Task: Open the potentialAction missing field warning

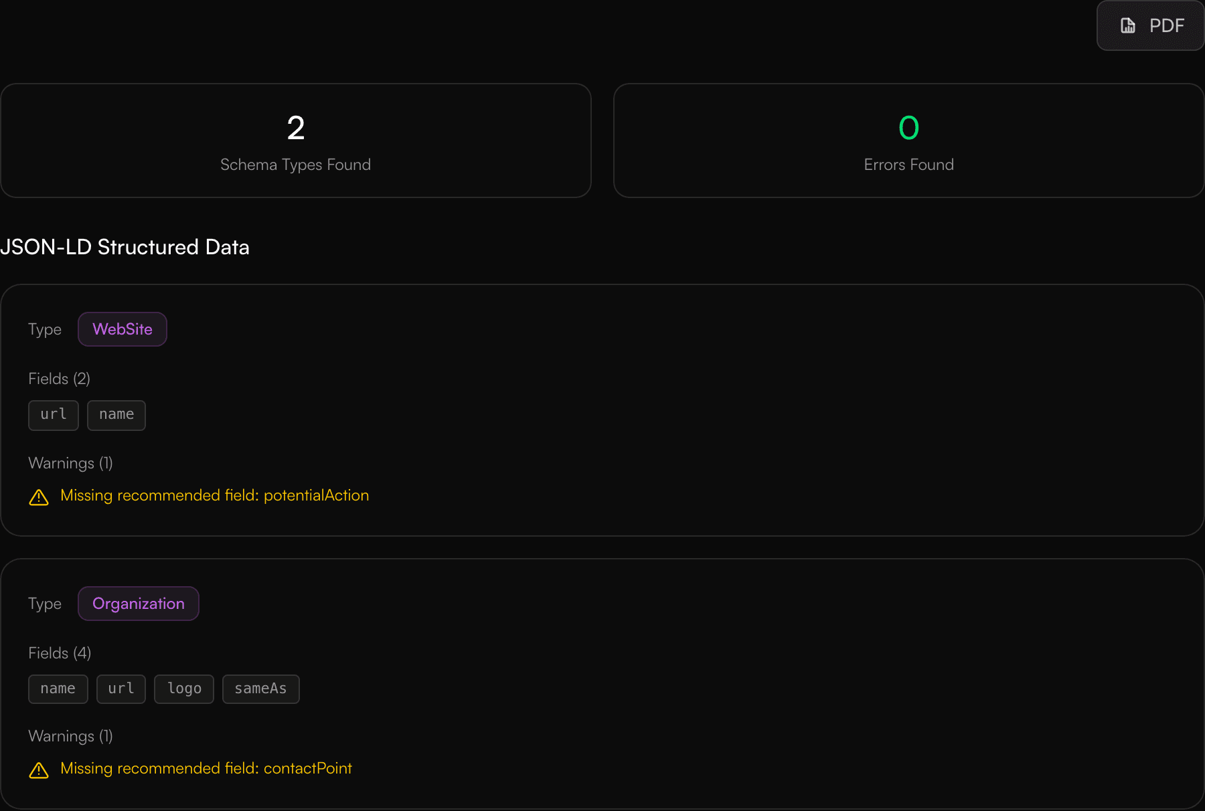Action: (x=214, y=495)
